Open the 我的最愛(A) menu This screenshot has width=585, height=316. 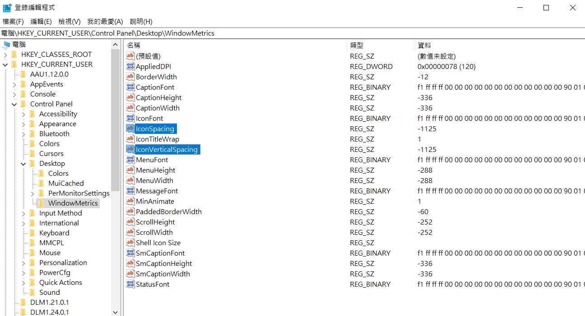pyautogui.click(x=105, y=21)
